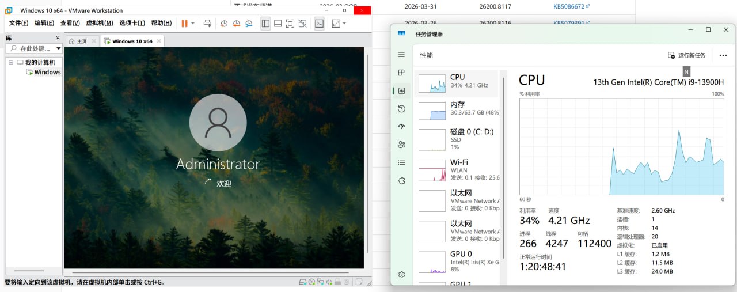The height and width of the screenshot is (292, 737).
Task: Open the Task Manager hamburger navigation menu
Action: click(x=401, y=54)
